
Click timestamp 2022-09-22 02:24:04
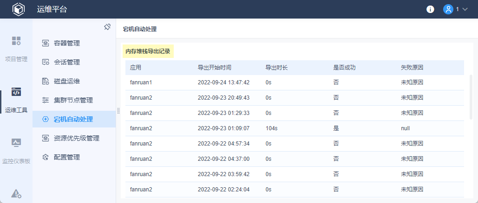[224, 189]
